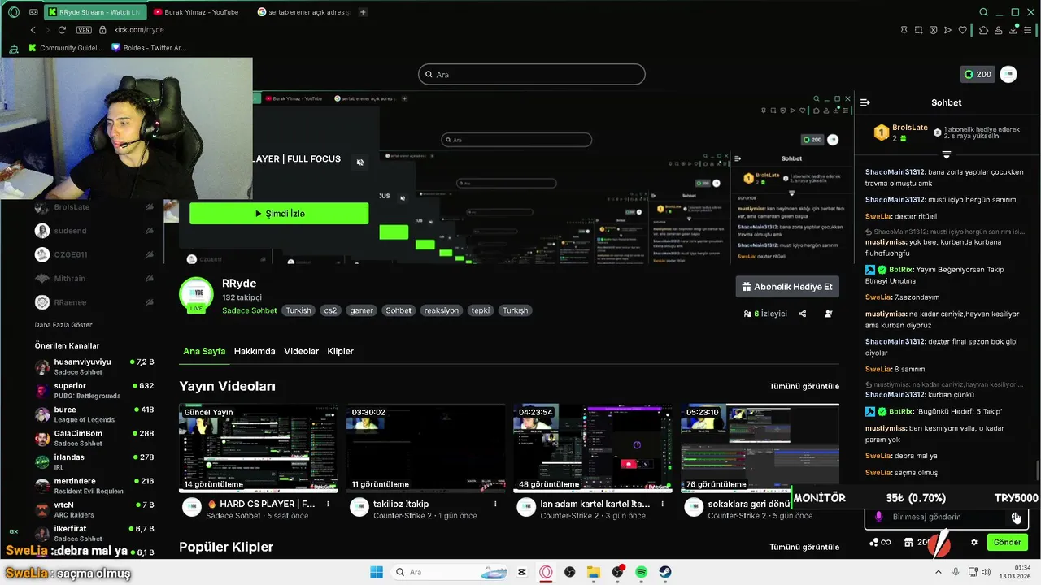The height and width of the screenshot is (585, 1041).
Task: Open Steam from taskbar
Action: (x=665, y=572)
